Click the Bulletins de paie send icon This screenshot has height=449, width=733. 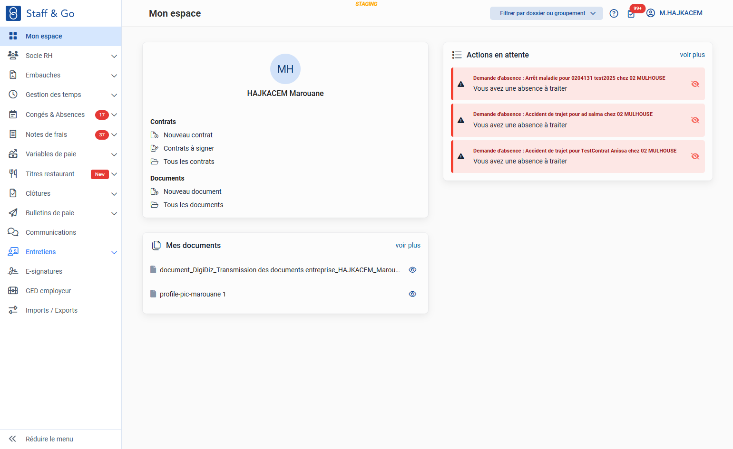pyautogui.click(x=13, y=213)
